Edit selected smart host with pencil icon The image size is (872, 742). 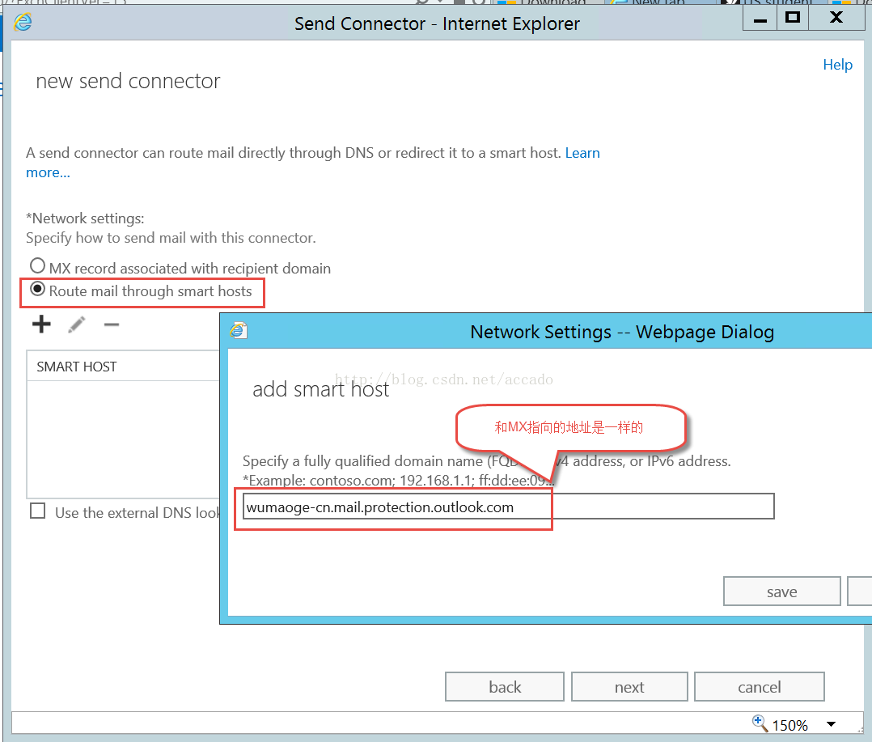coord(77,324)
